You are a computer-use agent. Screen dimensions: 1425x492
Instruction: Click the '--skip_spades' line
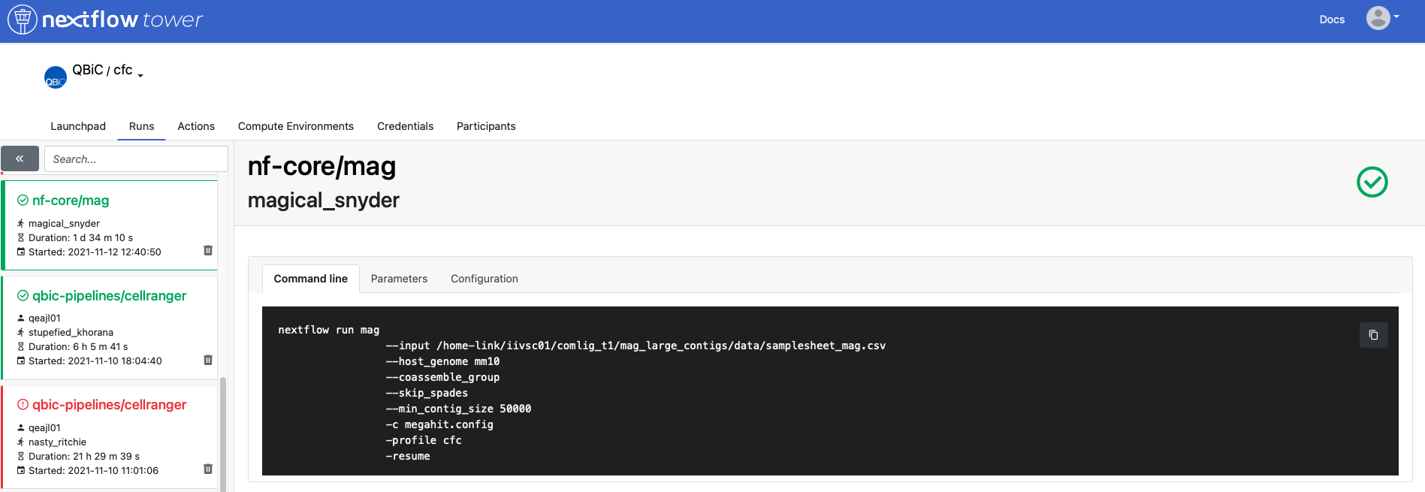(427, 393)
